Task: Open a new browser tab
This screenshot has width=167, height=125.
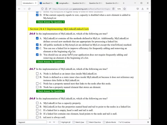Action: (123, 3)
